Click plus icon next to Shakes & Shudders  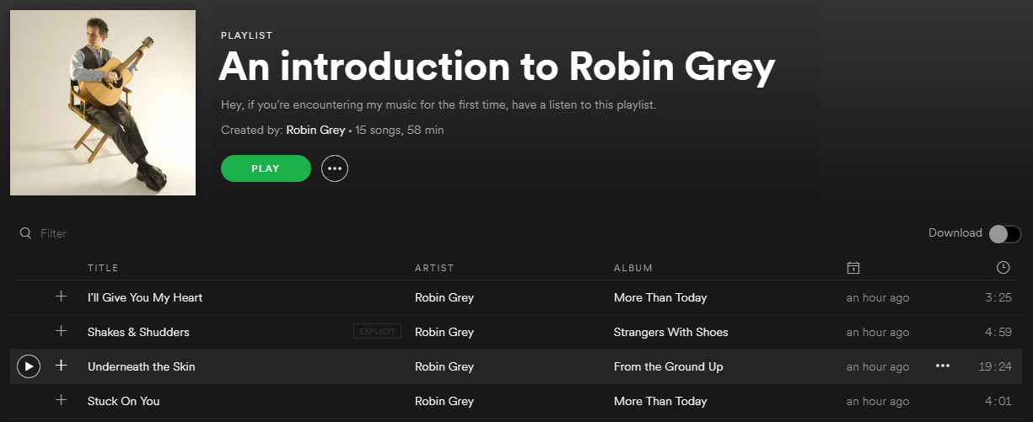tap(61, 331)
